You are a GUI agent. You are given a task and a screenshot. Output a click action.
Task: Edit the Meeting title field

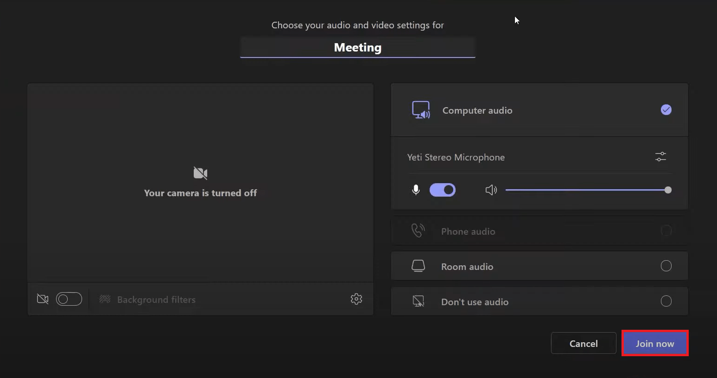point(358,47)
